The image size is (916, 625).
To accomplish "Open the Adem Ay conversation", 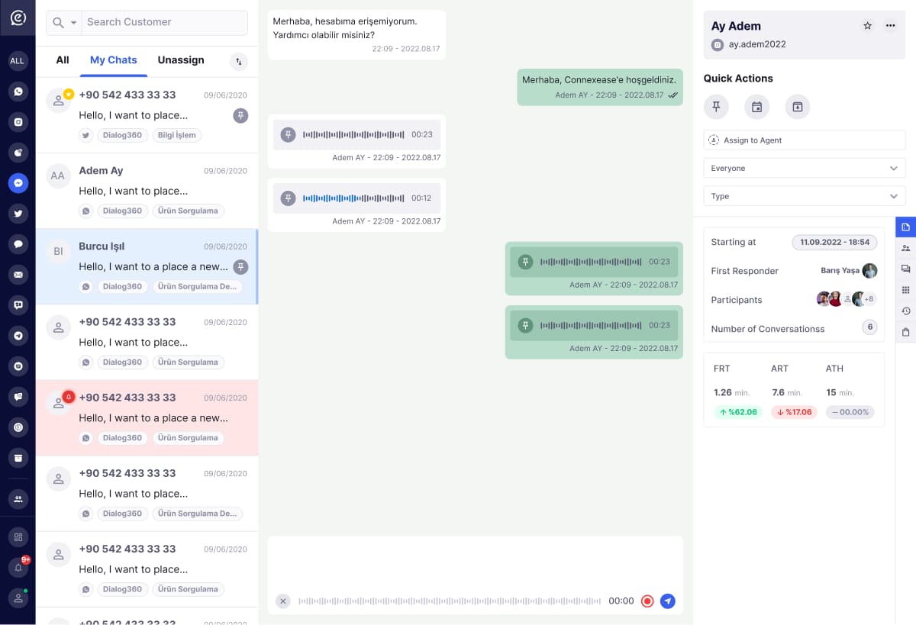I will (x=147, y=191).
